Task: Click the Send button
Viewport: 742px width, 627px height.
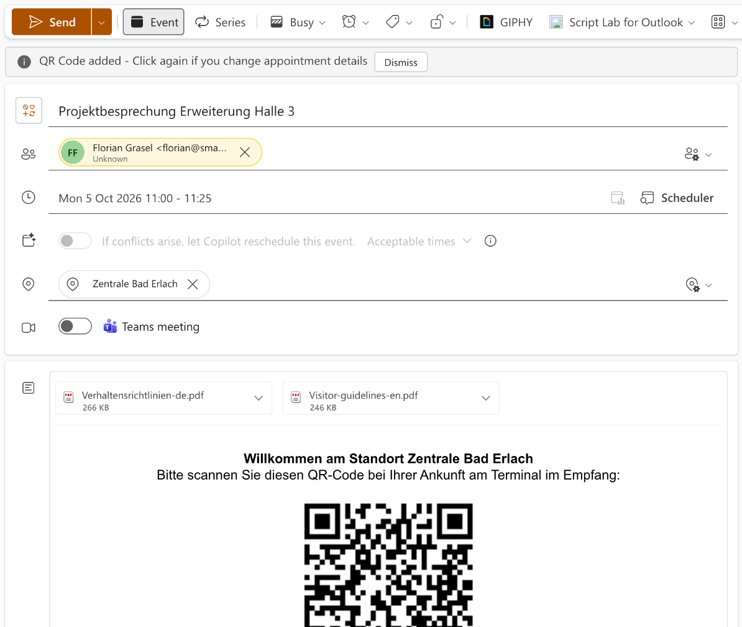Action: click(x=52, y=22)
